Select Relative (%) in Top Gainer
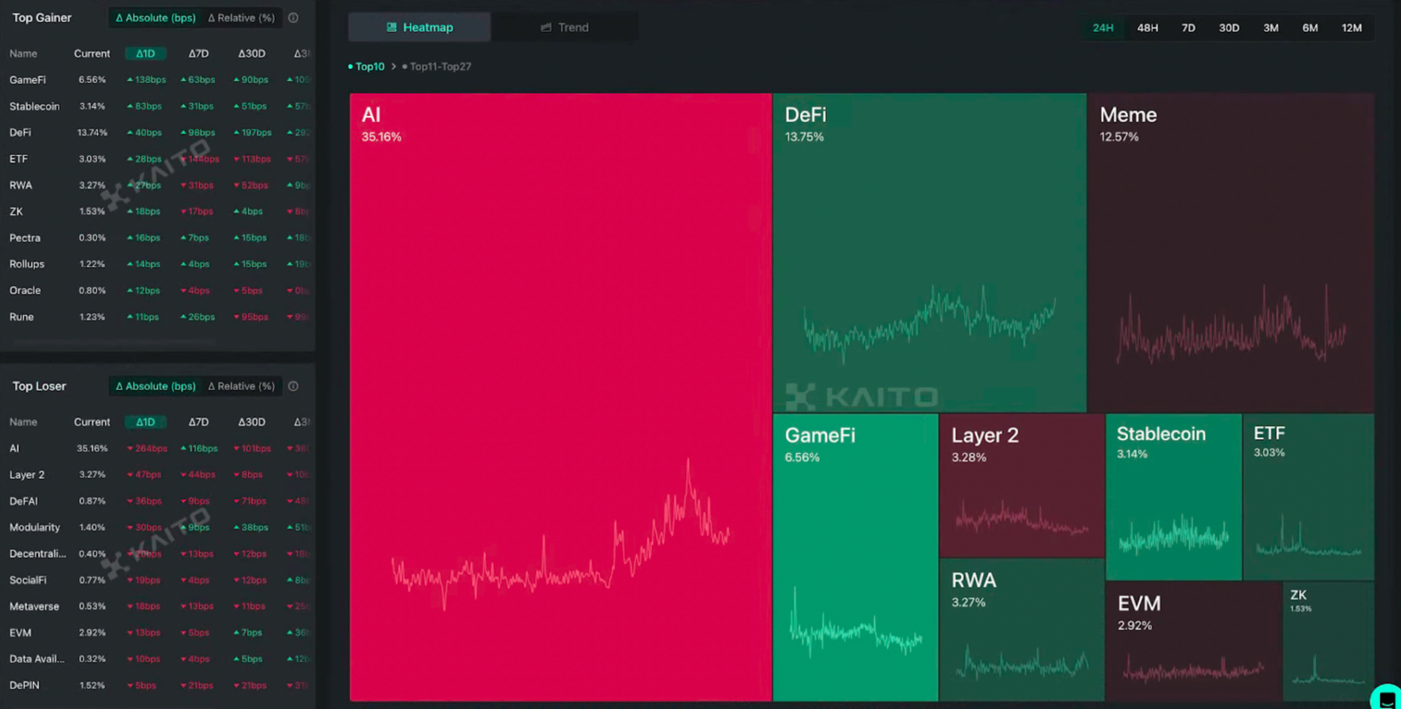Screen dimensions: 1401x709 (x=242, y=18)
